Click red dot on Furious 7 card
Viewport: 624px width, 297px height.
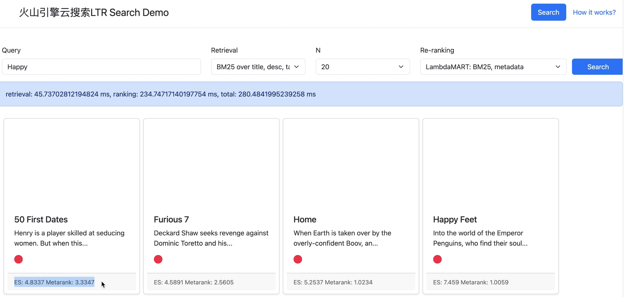tap(158, 259)
